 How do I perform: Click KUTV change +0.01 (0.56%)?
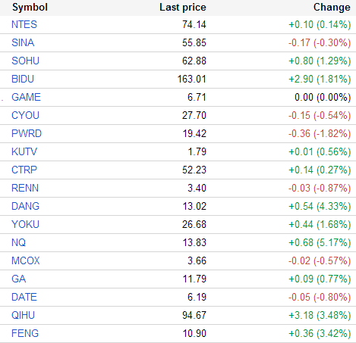pyautogui.click(x=320, y=151)
